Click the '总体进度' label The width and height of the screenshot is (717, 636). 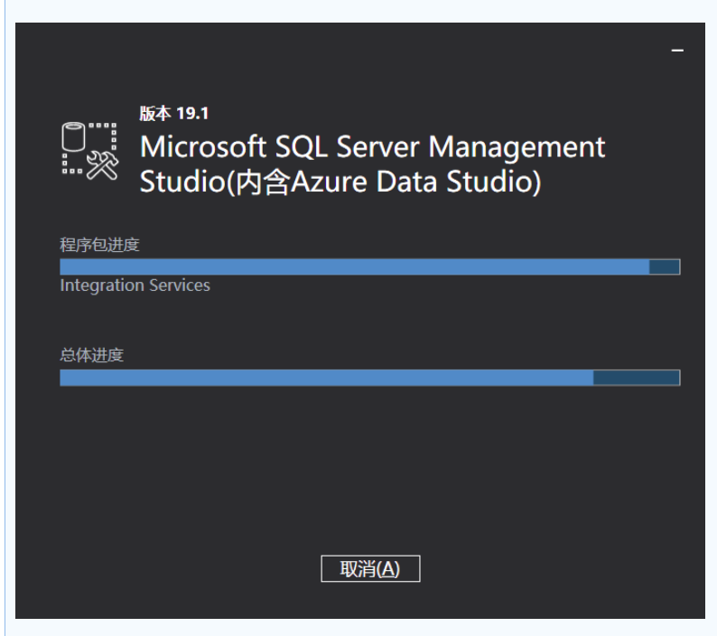[x=92, y=355]
